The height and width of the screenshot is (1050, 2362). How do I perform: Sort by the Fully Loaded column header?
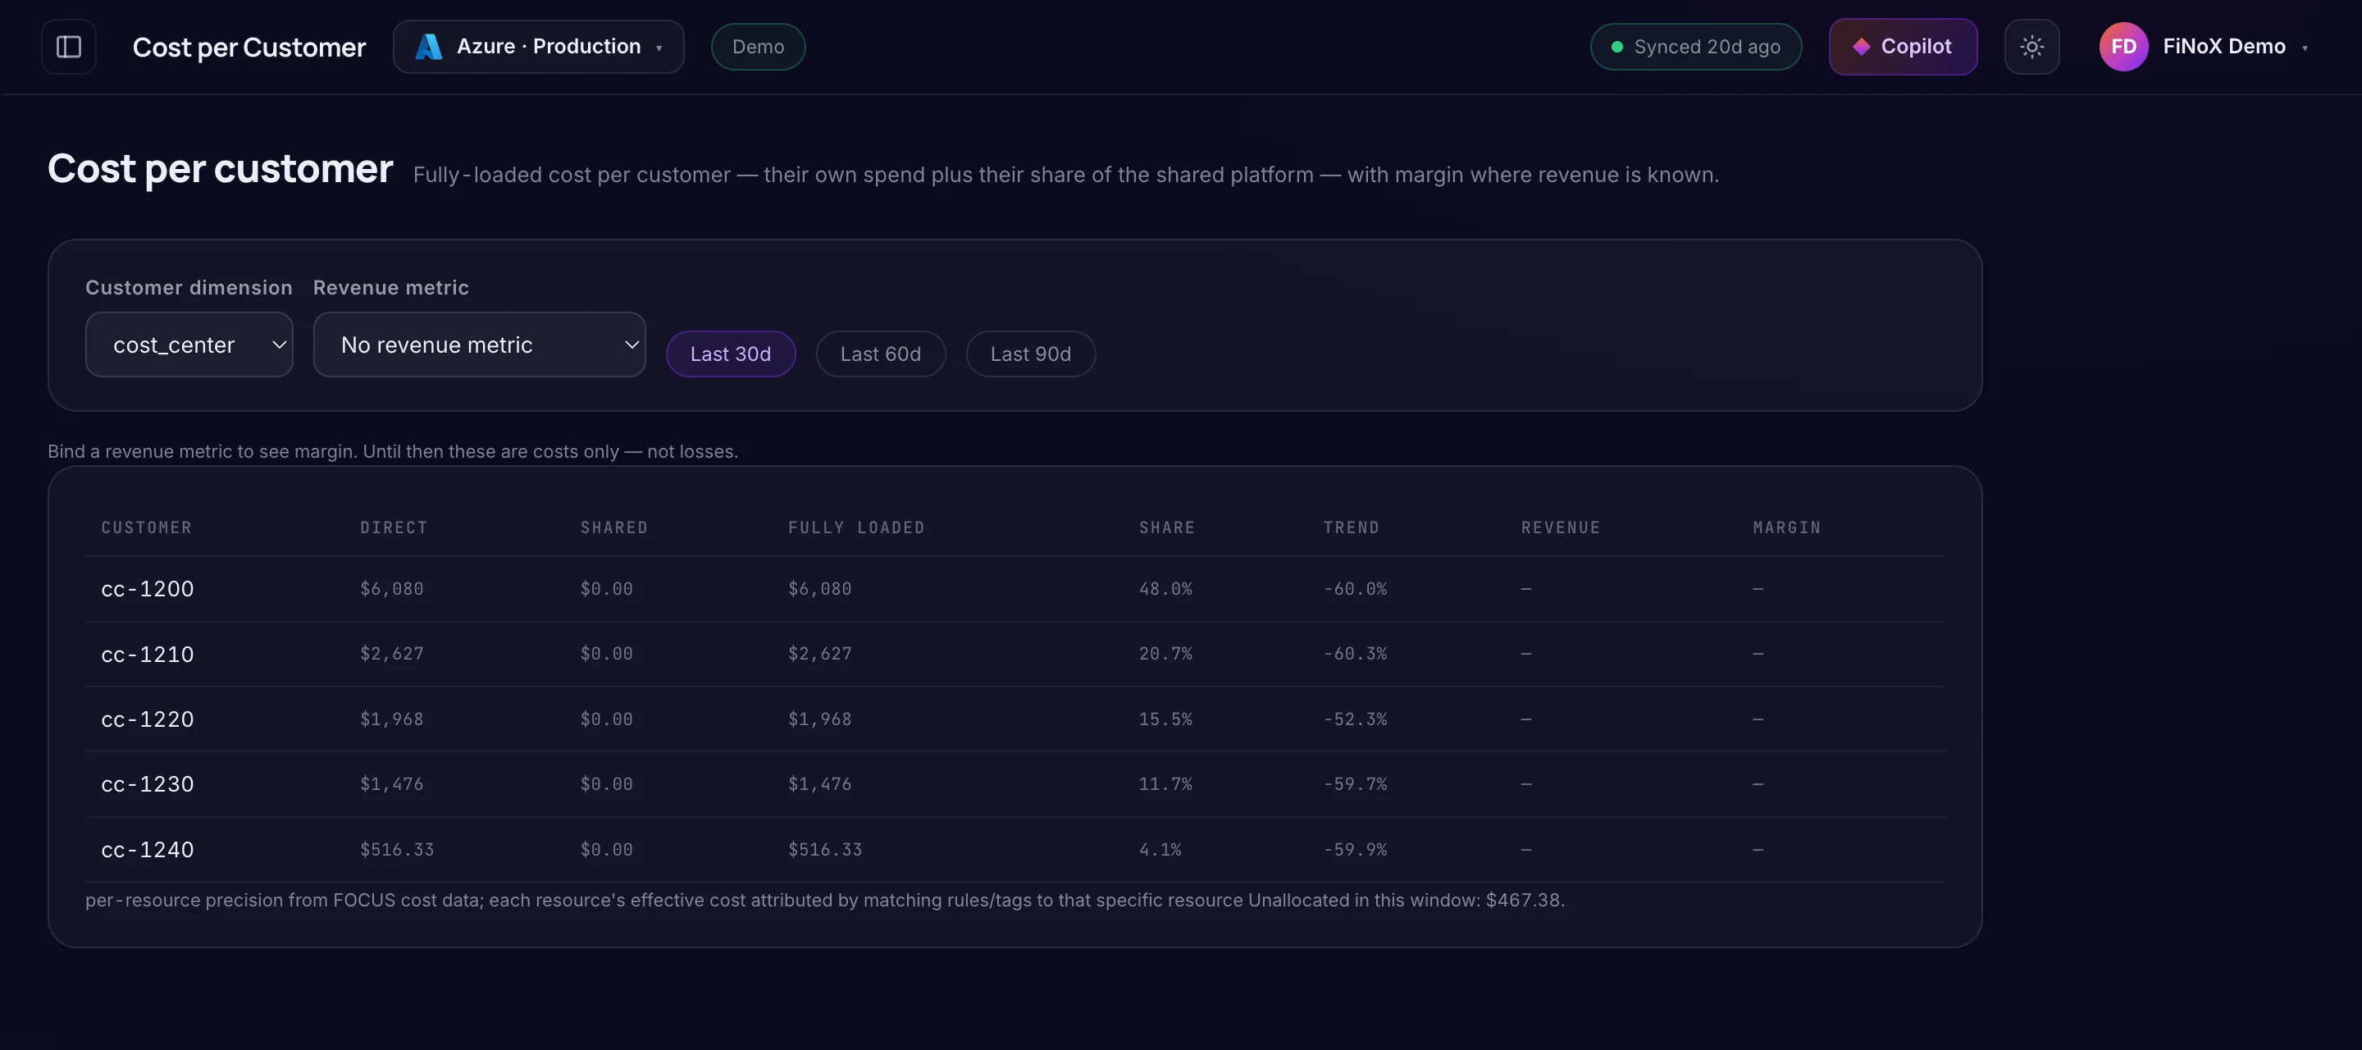pos(856,527)
